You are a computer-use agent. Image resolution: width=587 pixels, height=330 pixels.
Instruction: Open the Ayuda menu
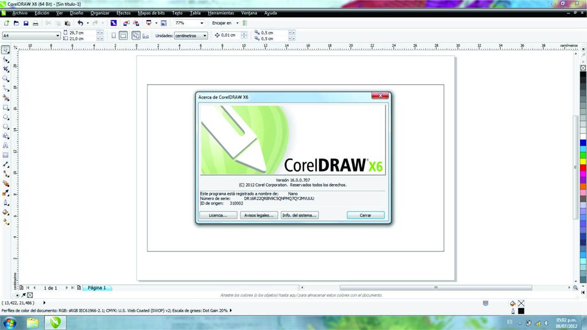click(271, 13)
